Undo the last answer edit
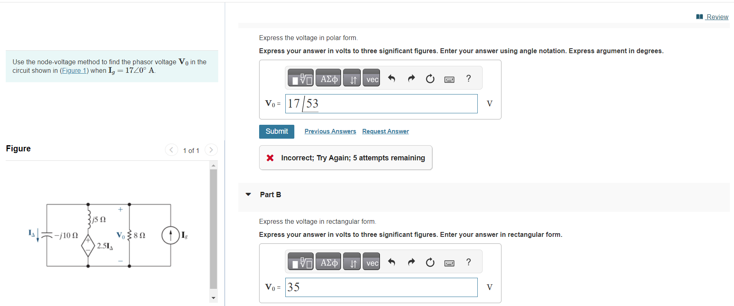Screen dimensions: 734x306 click(x=391, y=78)
